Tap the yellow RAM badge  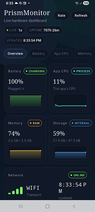[x=35, y=123]
